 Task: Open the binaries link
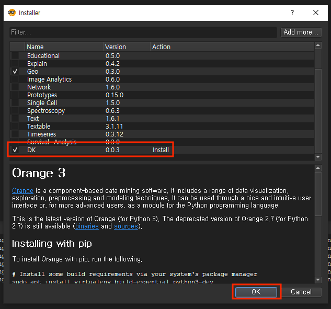point(87,226)
